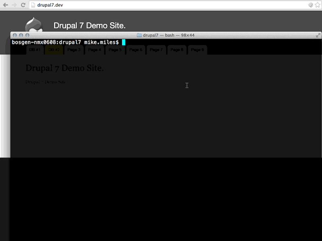Click the drupal7 folder icon in terminal titlebar
Screen dimensions: 322x241
coord(139,35)
